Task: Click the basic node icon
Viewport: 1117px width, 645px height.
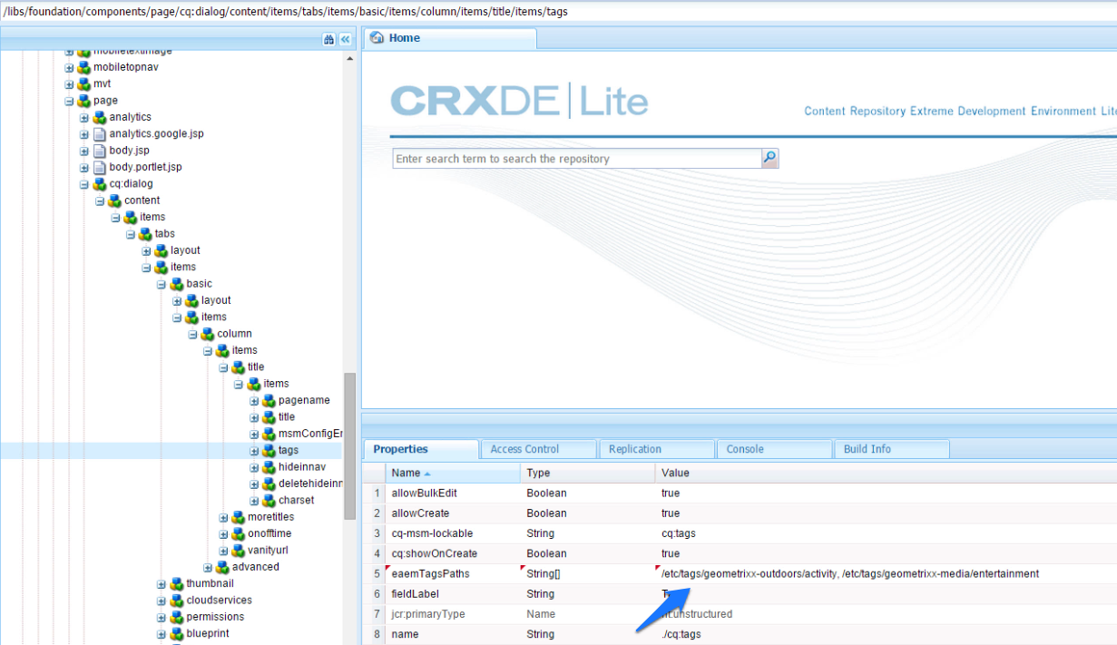Action: pyautogui.click(x=176, y=284)
